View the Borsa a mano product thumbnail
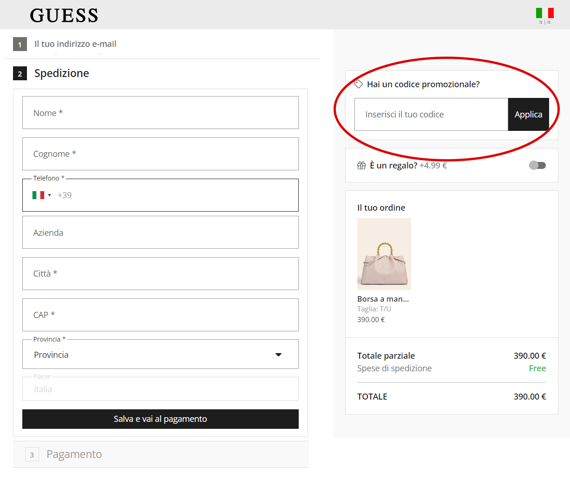Image resolution: width=570 pixels, height=478 pixels. click(x=384, y=254)
